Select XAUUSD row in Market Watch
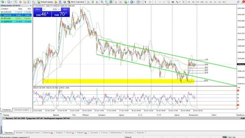Image resolution: width=245 pixels, height=138 pixels. [16, 15]
